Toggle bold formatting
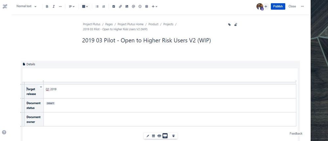Viewport: 328px width, 141px height. pyautogui.click(x=47, y=7)
